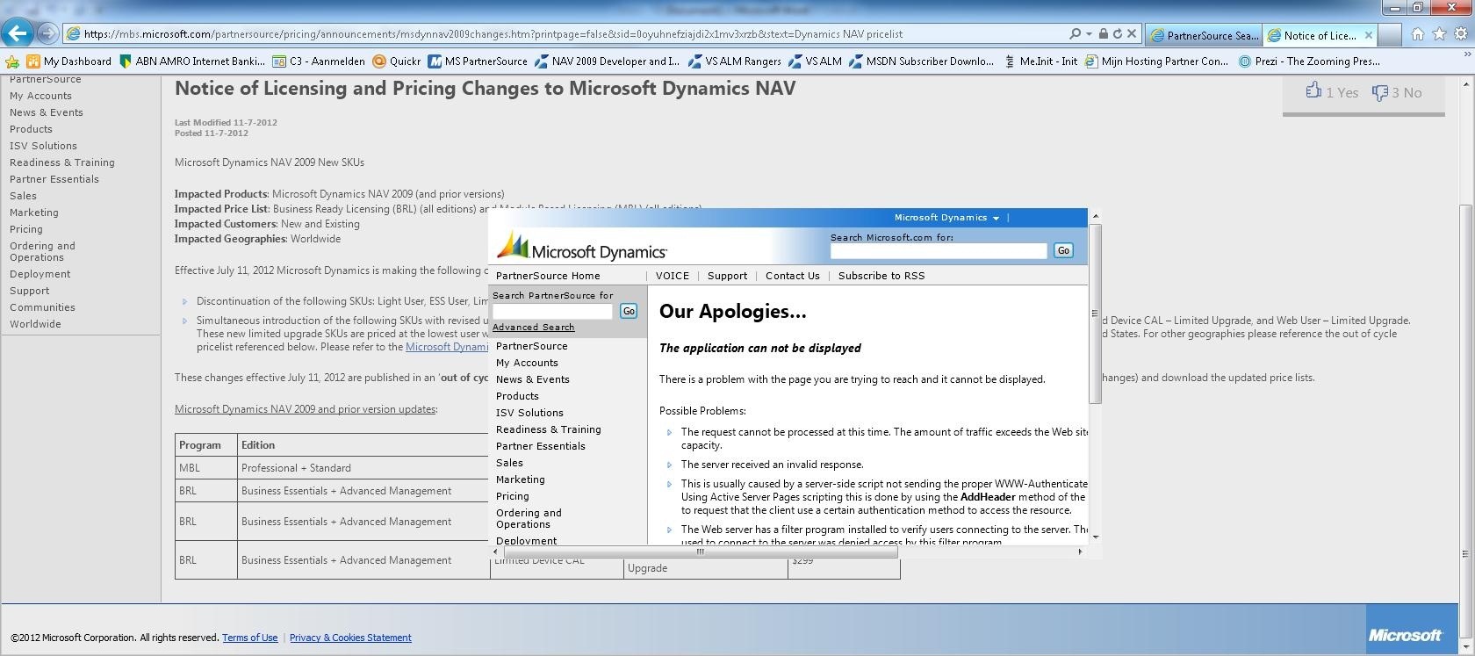
Task: Click the thumbs up Yes rating icon
Action: pos(1313,91)
